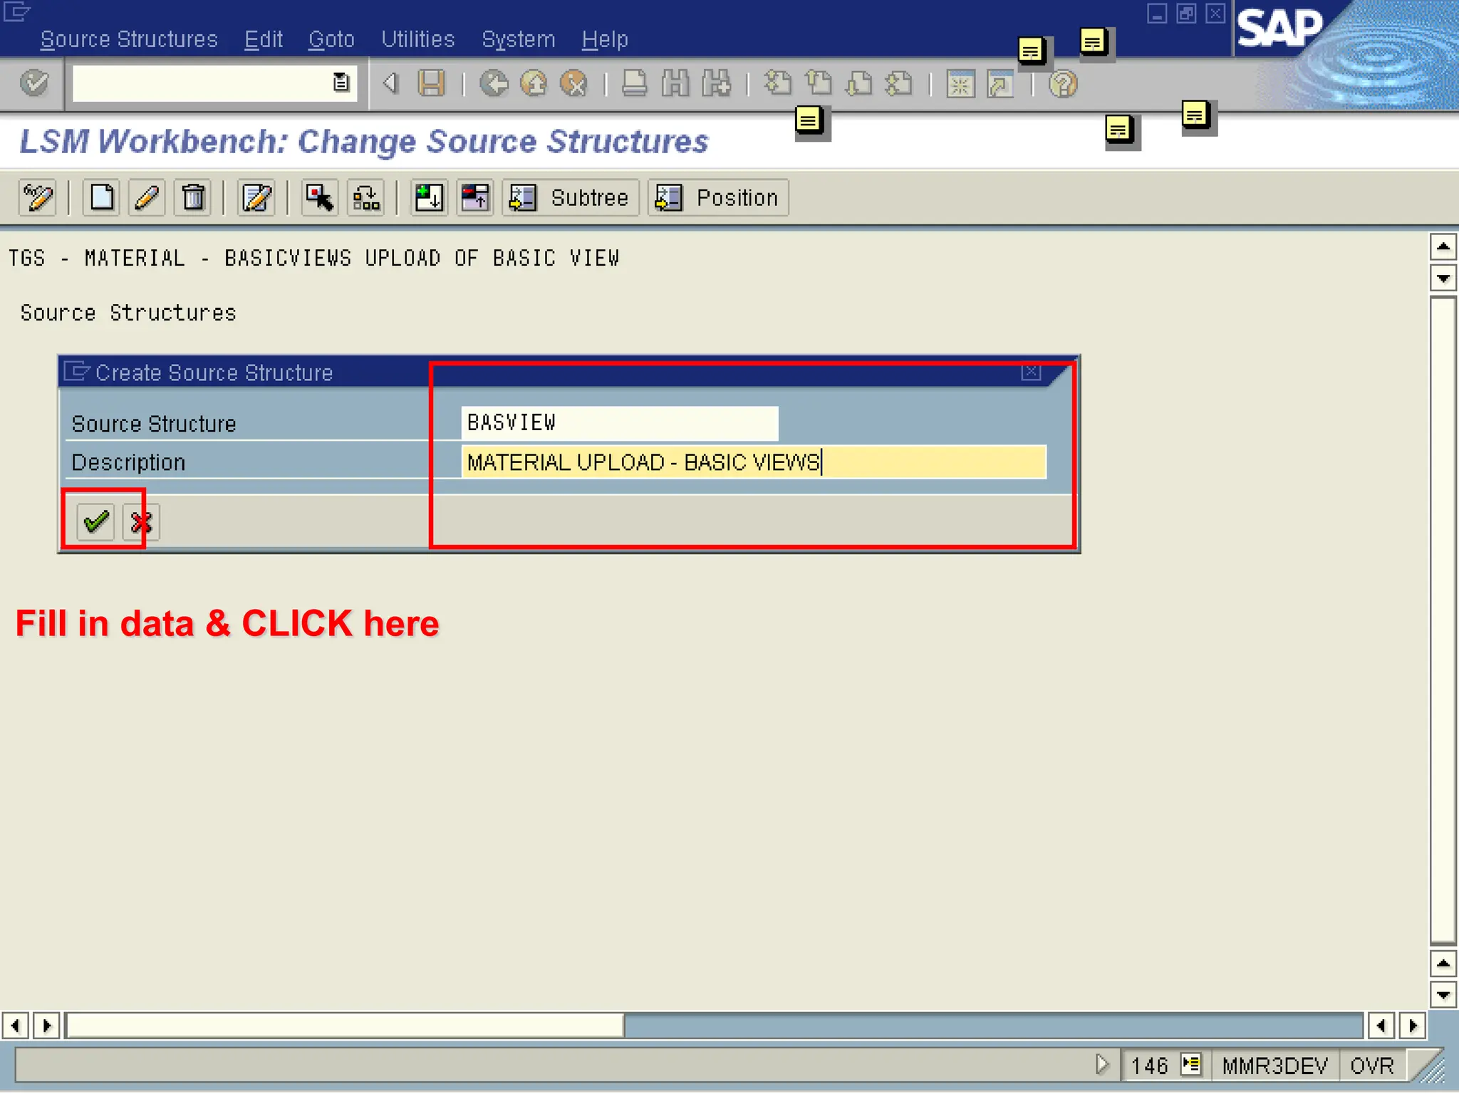Click the Create New Session icon
Viewport: 1459px width, 1094px height.
click(x=960, y=84)
